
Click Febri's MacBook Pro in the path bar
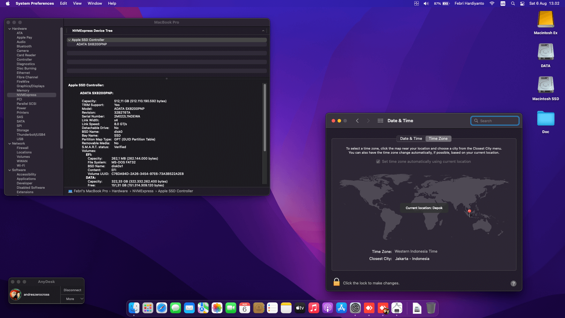91,191
